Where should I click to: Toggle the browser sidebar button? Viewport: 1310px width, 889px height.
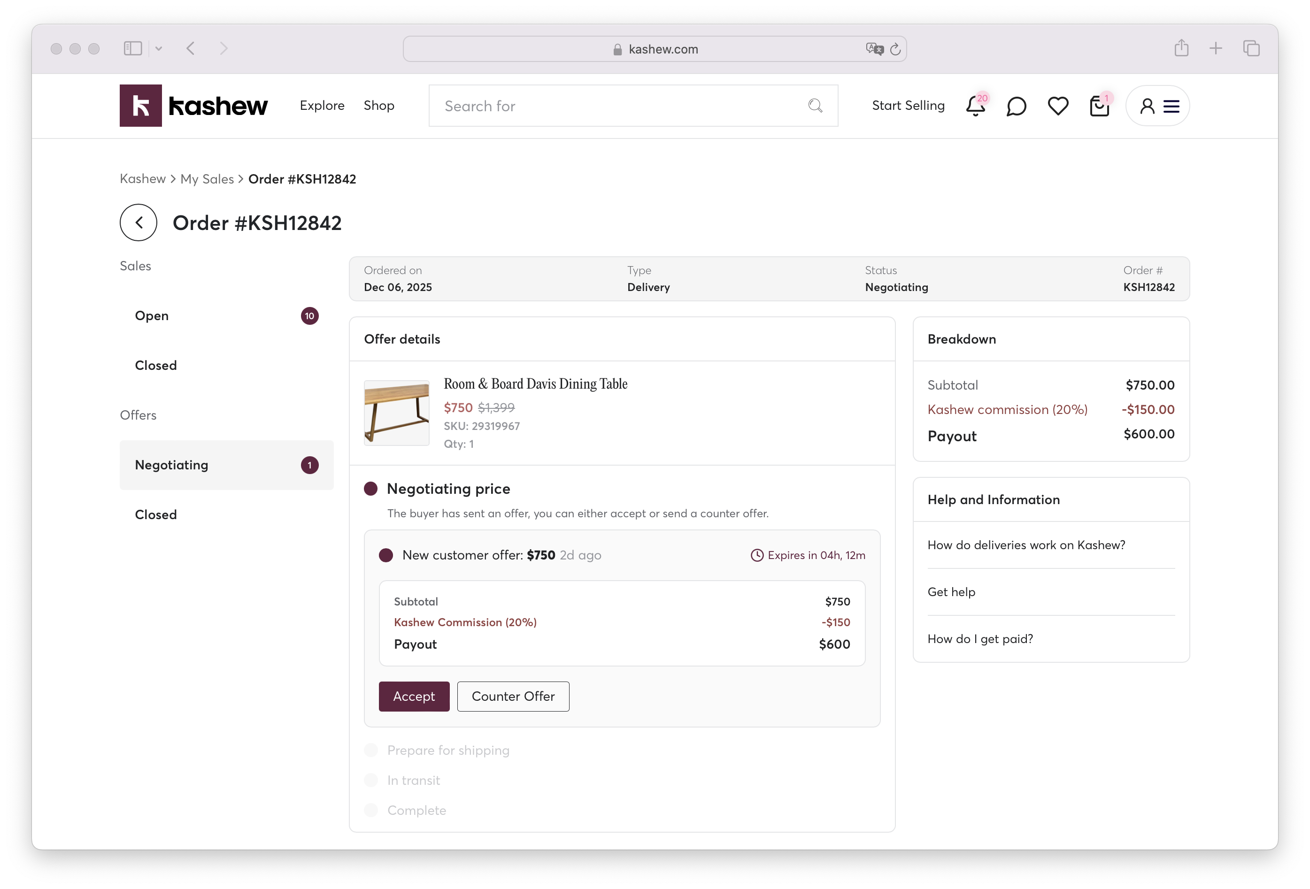[133, 48]
